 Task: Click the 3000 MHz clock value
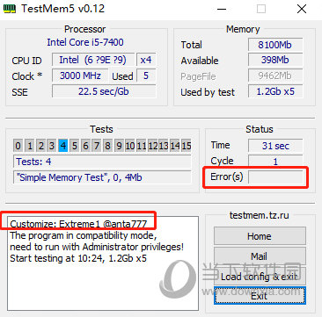[80, 76]
